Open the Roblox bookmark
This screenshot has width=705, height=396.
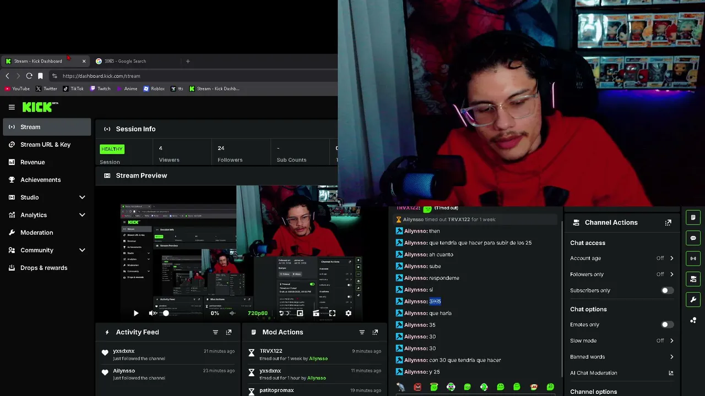(154, 89)
